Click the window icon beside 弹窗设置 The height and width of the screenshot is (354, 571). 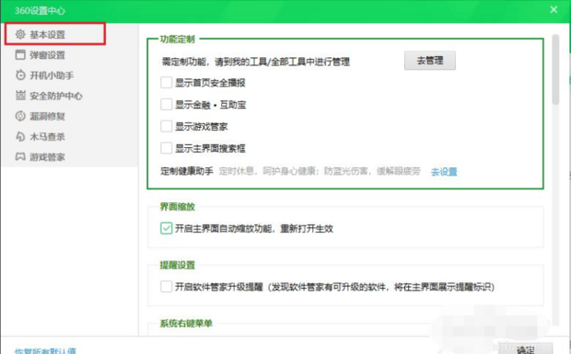pos(20,55)
